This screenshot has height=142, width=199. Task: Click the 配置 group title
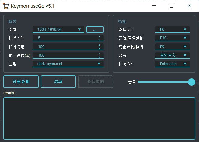[12, 22]
